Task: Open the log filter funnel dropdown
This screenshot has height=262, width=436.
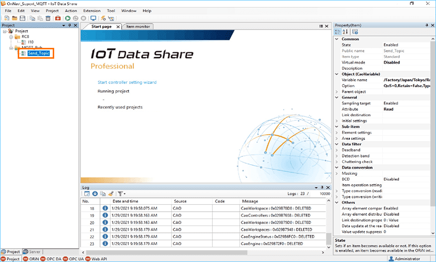Action: coord(121,193)
